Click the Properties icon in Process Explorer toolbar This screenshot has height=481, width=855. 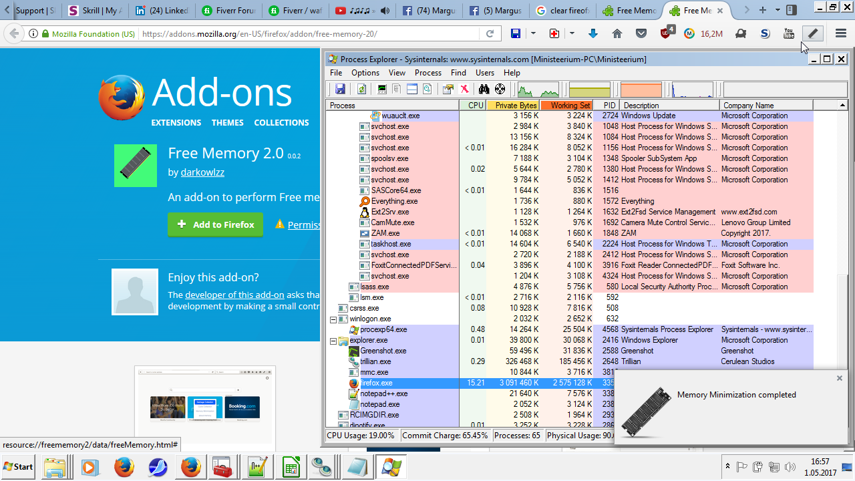point(448,89)
